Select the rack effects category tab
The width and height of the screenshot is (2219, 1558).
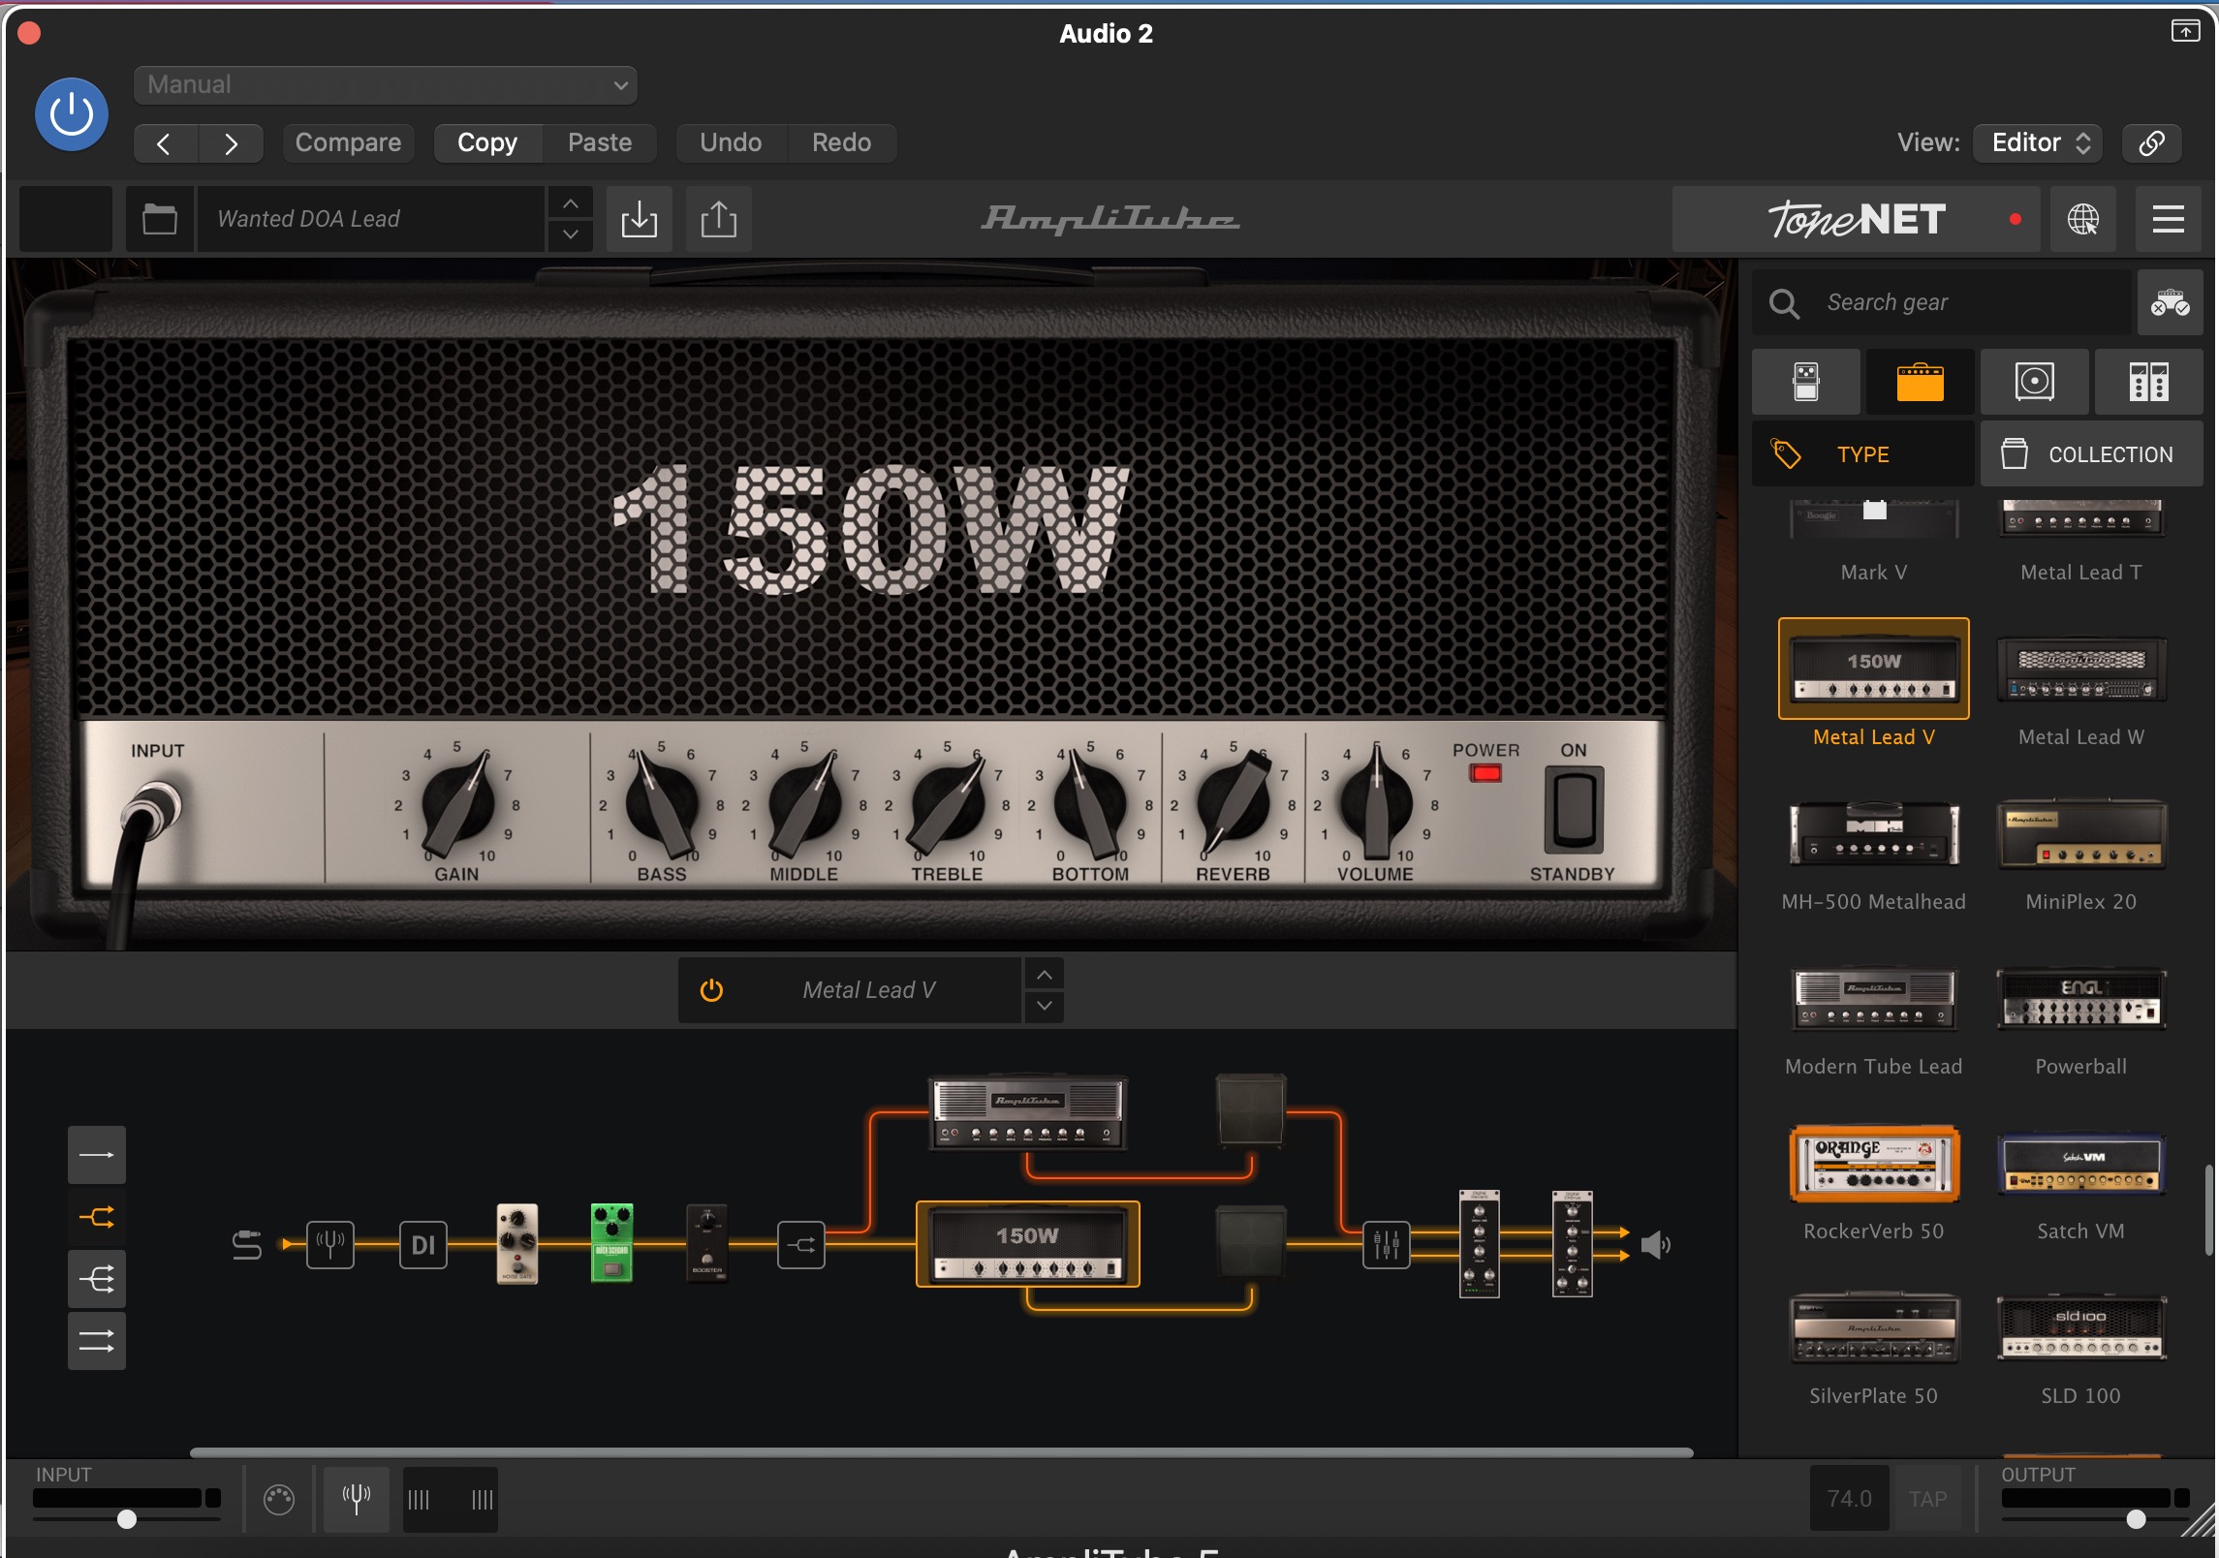pyautogui.click(x=2149, y=382)
